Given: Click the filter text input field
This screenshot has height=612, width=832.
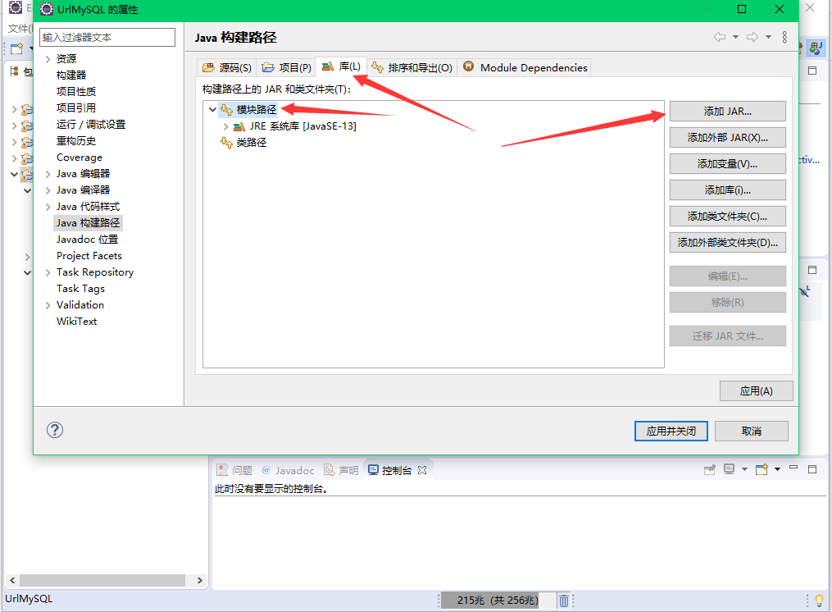Looking at the screenshot, I should (107, 37).
